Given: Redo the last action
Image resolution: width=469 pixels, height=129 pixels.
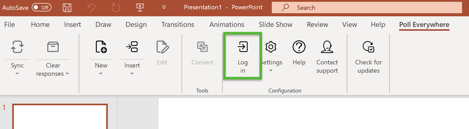Looking at the screenshot, I should pos(116,7).
